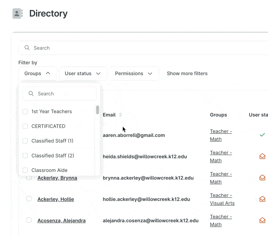
Task: Click the Directory contact book icon
Action: point(17,13)
